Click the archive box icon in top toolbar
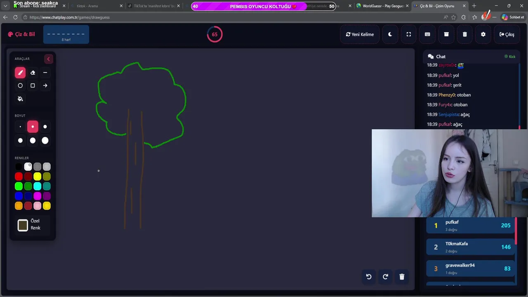The width and height of the screenshot is (528, 297). [446, 34]
